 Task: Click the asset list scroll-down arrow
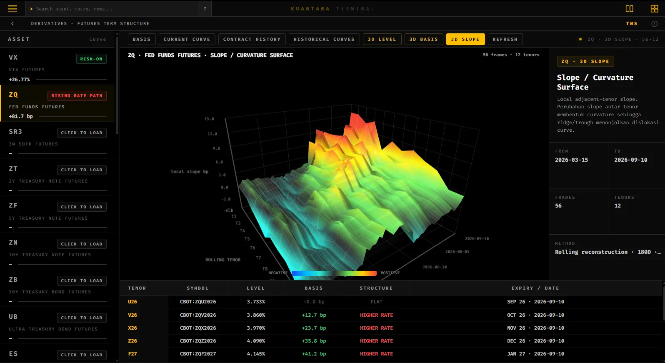(117, 360)
